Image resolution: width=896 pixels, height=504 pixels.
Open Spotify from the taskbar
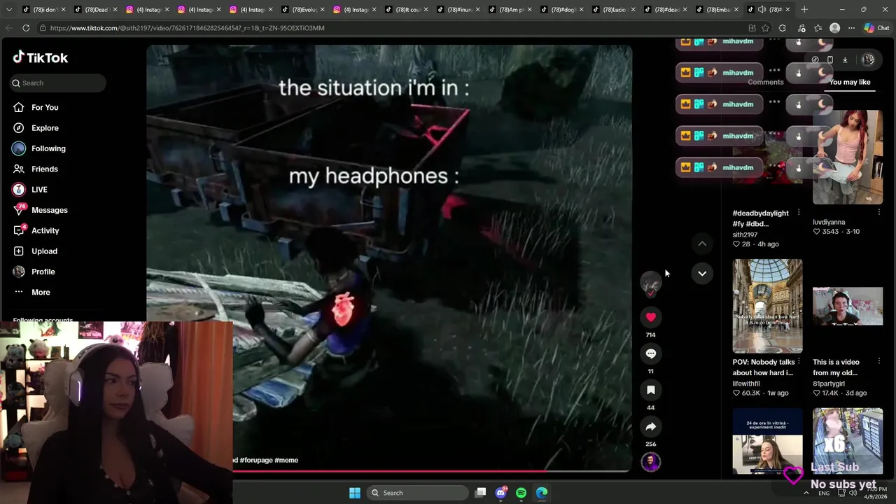tap(521, 493)
